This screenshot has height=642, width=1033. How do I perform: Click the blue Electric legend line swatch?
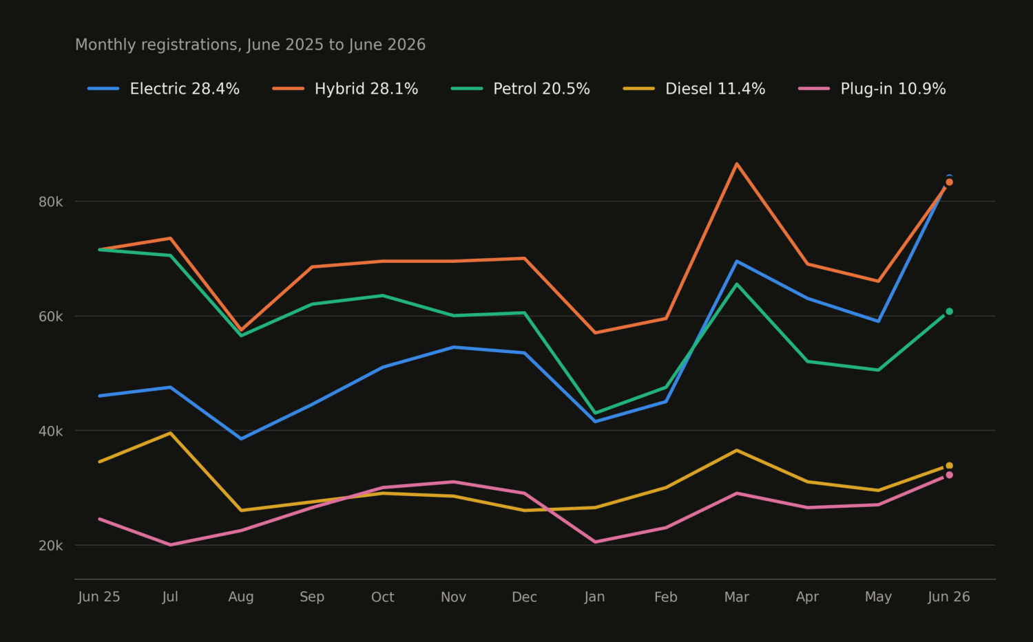(103, 89)
